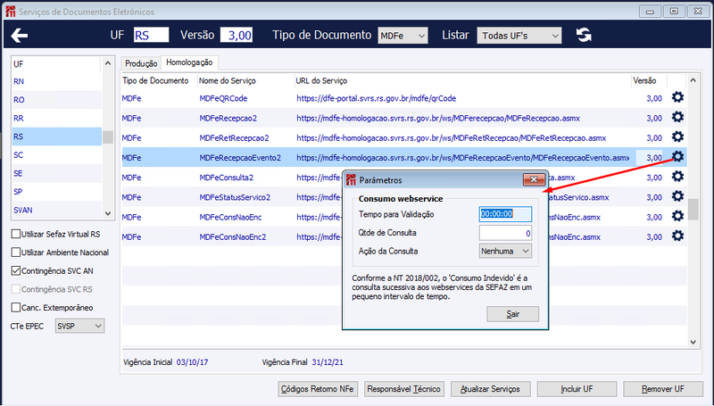The width and height of the screenshot is (714, 406).
Task: Click the MDFeConsulta2 service name
Action: [x=227, y=178]
